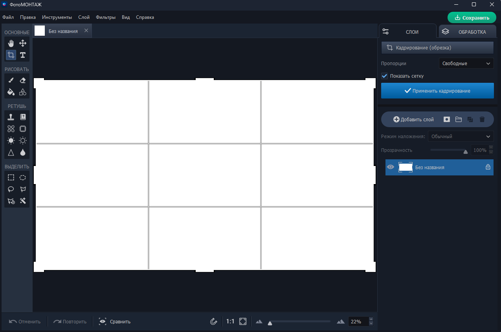Viewport: 501px width, 332px height.
Task: Choose the Rectangular selection tool
Action: pyautogui.click(x=11, y=177)
